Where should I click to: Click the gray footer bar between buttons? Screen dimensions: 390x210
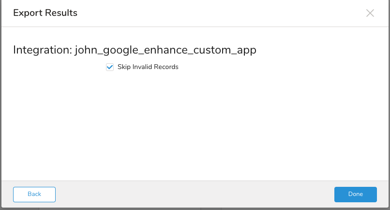pos(194,194)
